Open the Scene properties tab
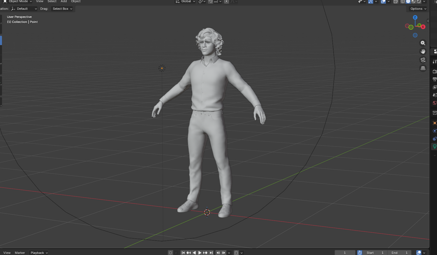 click(434, 95)
